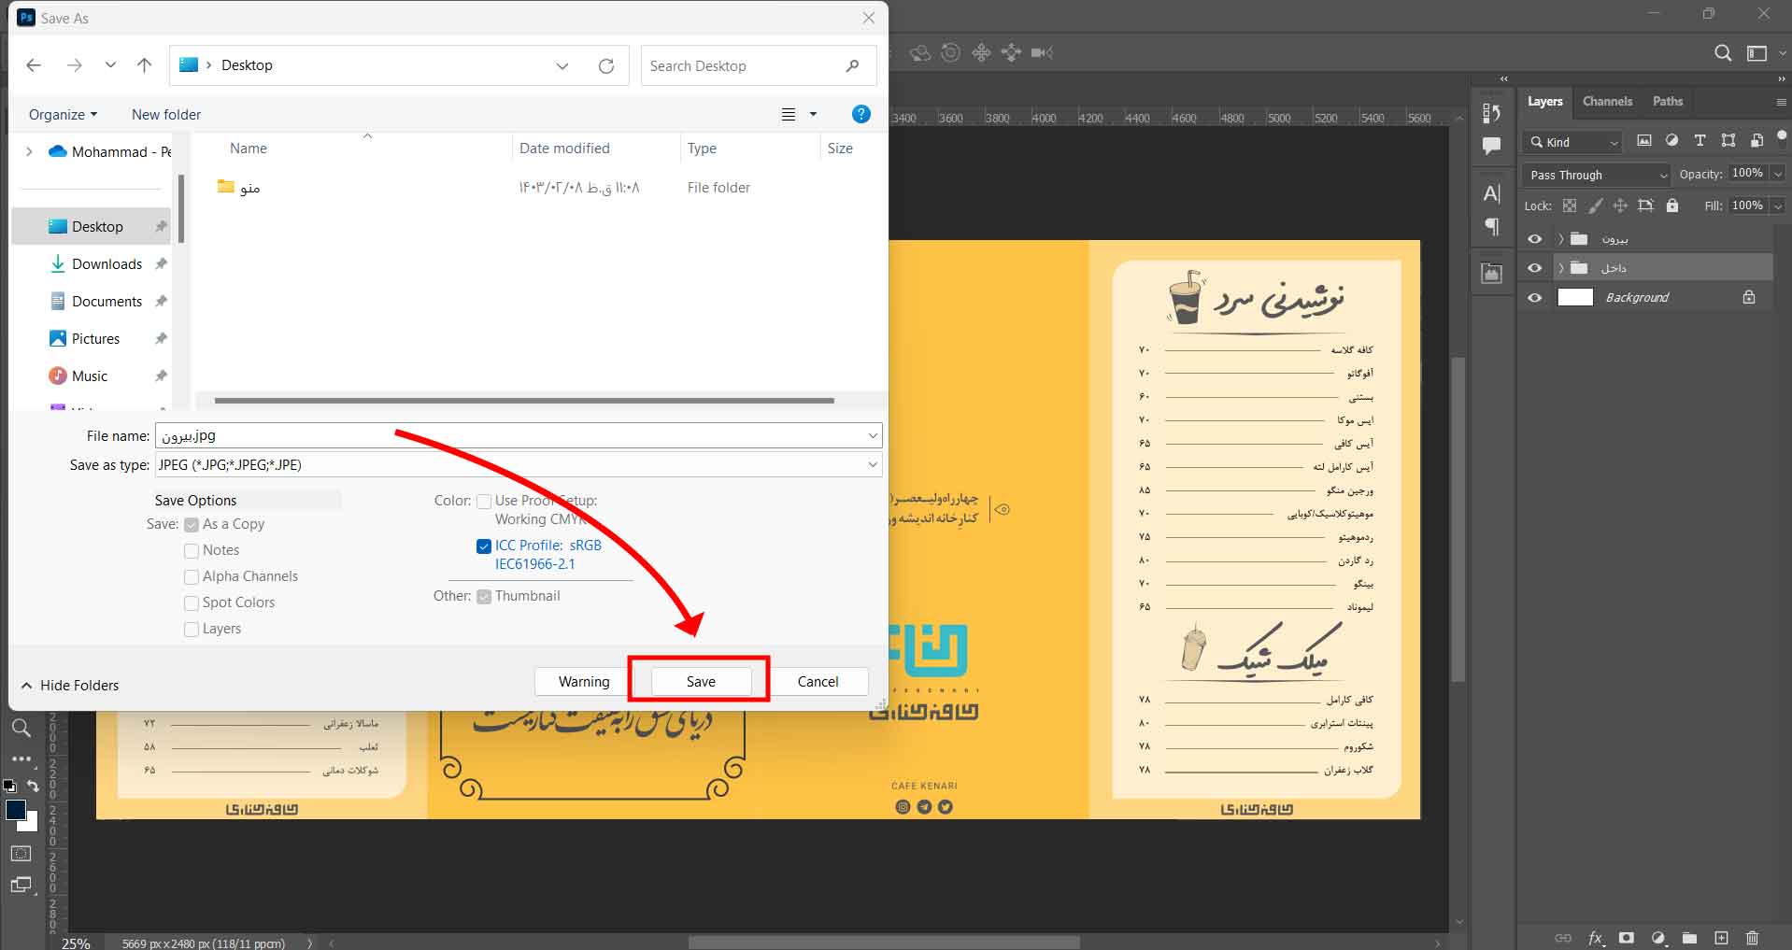Open the History panel icon
Screen dimensions: 1792x950
(x=1491, y=113)
